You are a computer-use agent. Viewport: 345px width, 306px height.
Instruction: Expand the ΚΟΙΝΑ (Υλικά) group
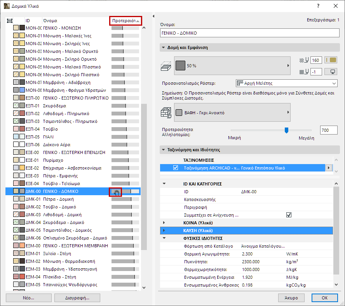click(164, 222)
